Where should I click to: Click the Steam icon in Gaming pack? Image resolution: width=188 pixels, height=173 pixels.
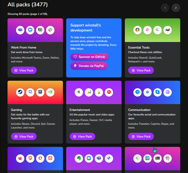tap(20, 92)
